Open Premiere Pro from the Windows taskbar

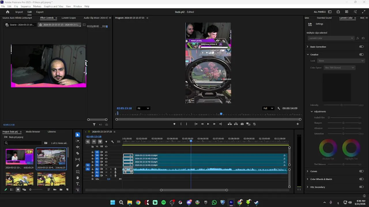tap(231, 202)
